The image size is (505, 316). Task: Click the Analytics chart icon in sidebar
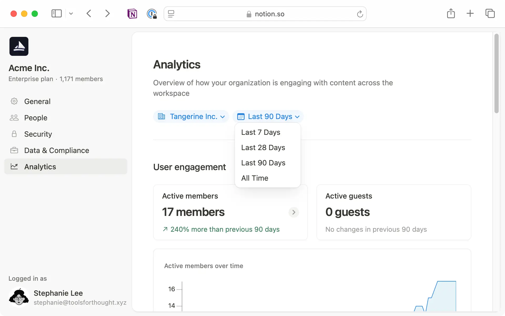point(14,166)
